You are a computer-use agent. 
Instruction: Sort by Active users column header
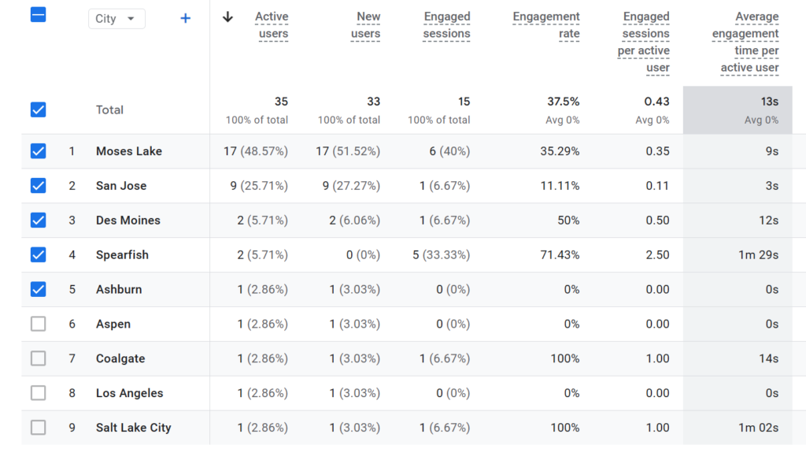click(272, 25)
